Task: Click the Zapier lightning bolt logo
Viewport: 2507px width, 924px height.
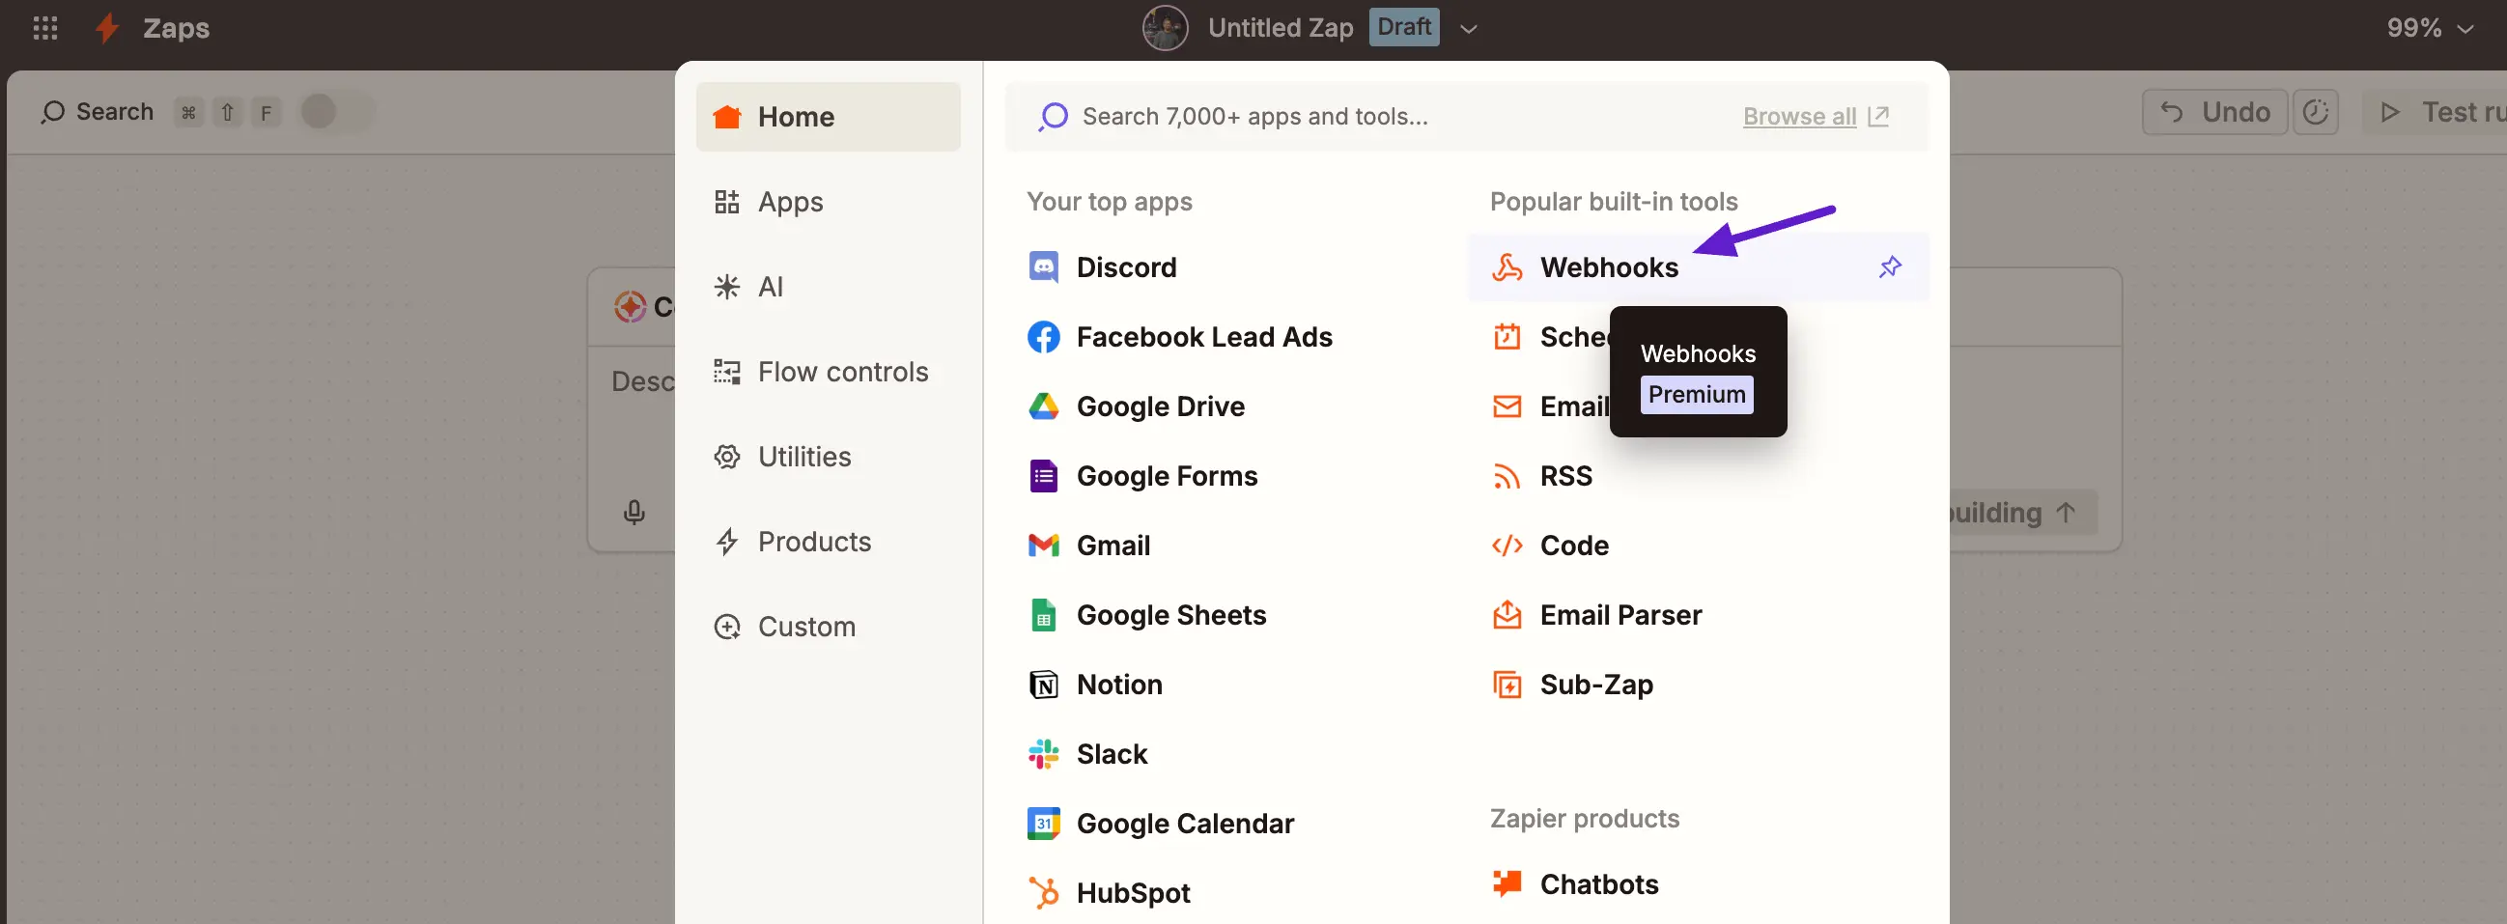Action: pyautogui.click(x=107, y=27)
